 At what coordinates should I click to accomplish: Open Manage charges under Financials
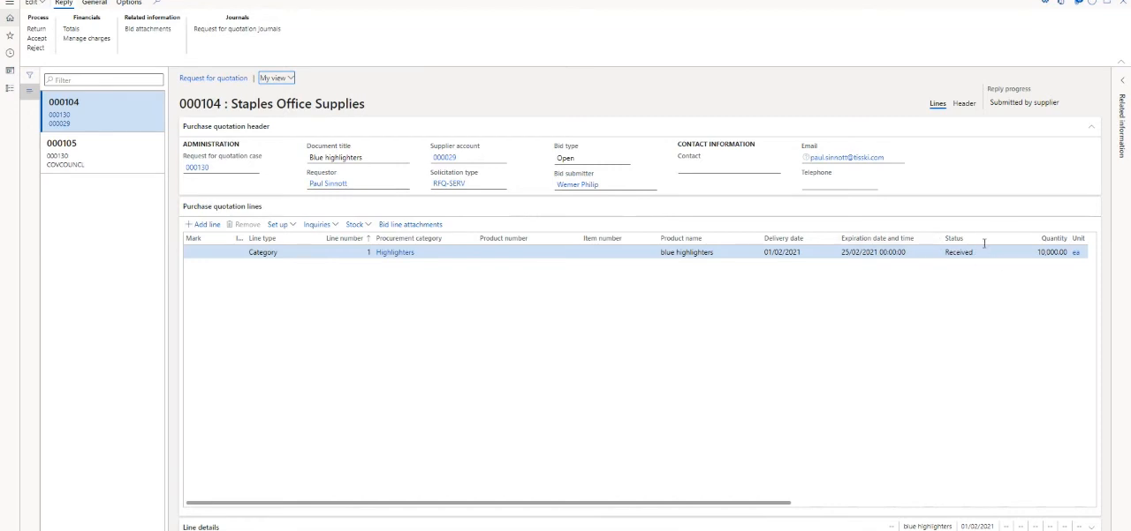(x=87, y=39)
